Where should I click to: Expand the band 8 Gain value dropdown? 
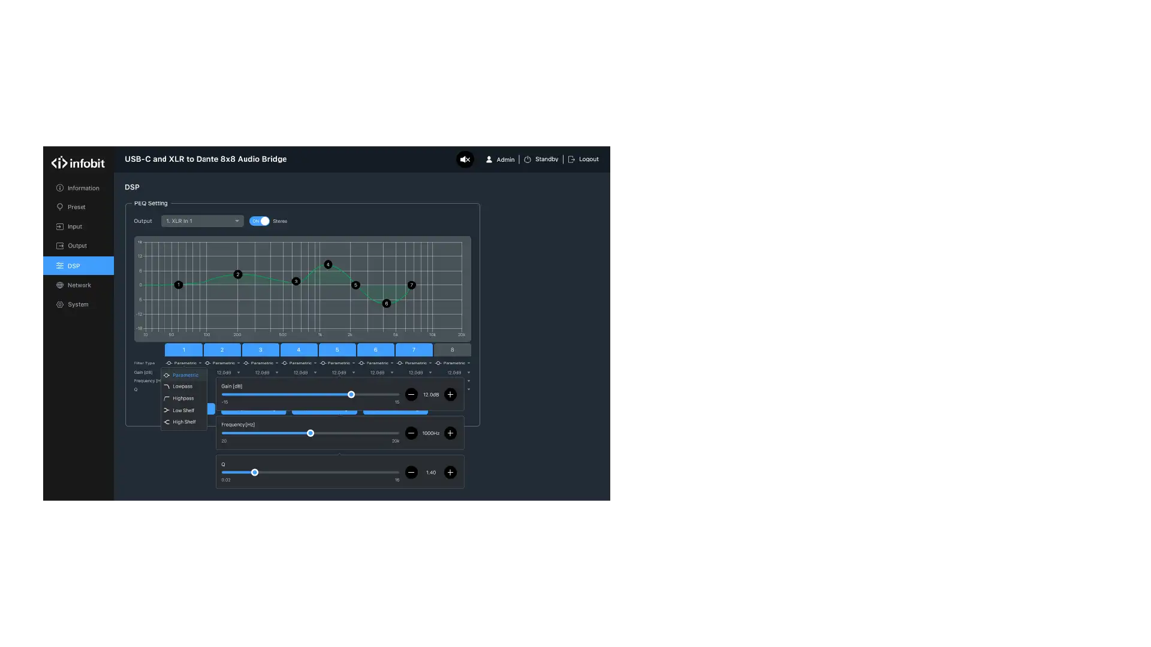(x=457, y=373)
